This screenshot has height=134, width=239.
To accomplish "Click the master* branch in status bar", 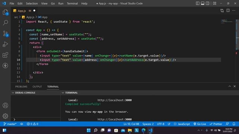I will point(10,124).
